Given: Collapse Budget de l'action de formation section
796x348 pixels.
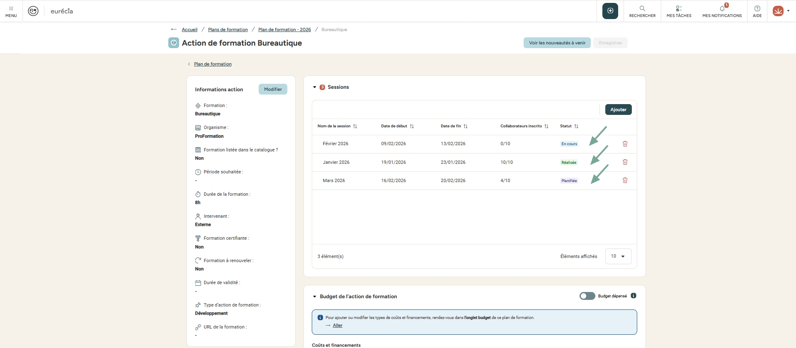Looking at the screenshot, I should coord(315,297).
